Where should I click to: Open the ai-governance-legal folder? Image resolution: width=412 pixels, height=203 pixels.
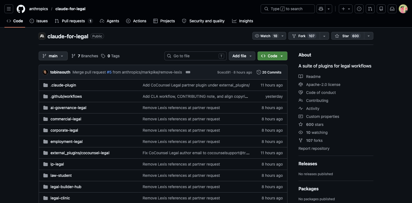69,108
